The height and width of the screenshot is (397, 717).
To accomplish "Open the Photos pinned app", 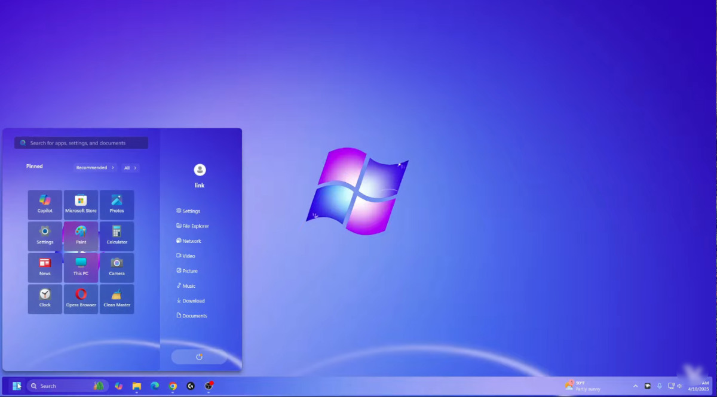I will coord(117,205).
